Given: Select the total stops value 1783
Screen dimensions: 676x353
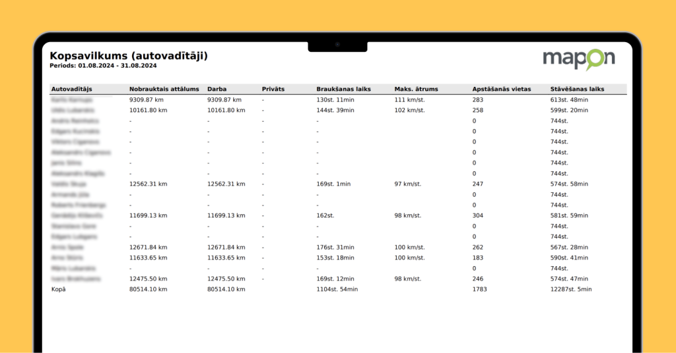Looking at the screenshot, I should (479, 289).
